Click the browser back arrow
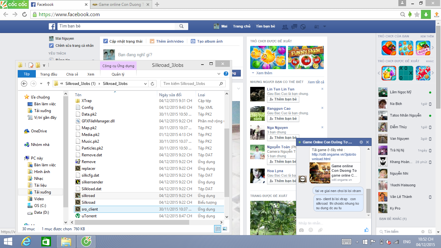 click(6, 15)
